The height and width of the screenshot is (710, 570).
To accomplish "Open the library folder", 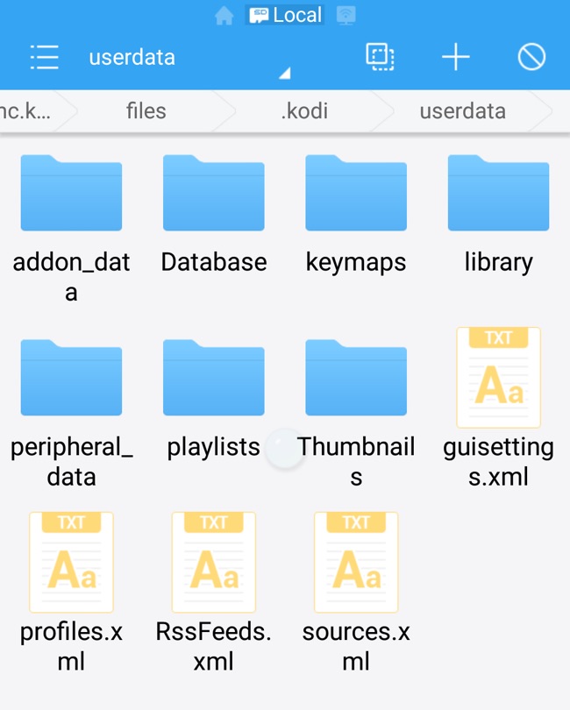I will [x=498, y=194].
